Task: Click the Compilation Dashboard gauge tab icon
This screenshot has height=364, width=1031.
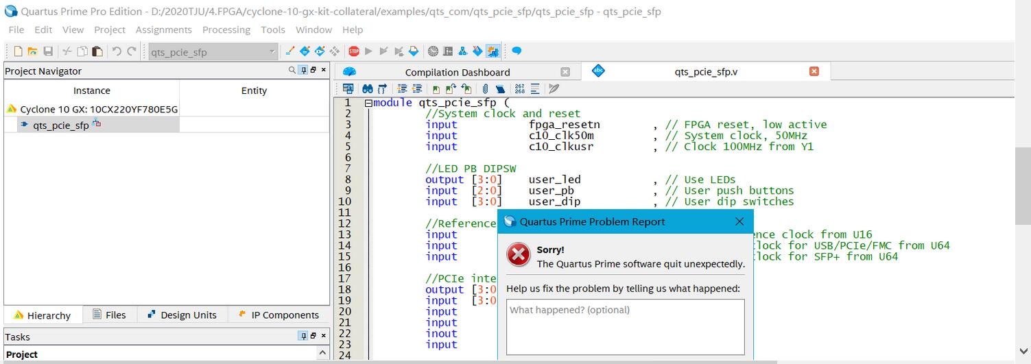Action: pos(349,71)
